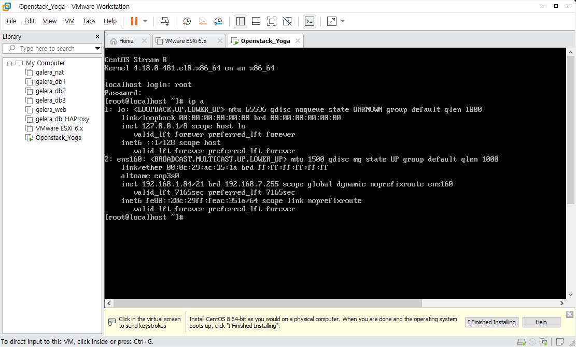Switch to Unity mode

(x=287, y=21)
